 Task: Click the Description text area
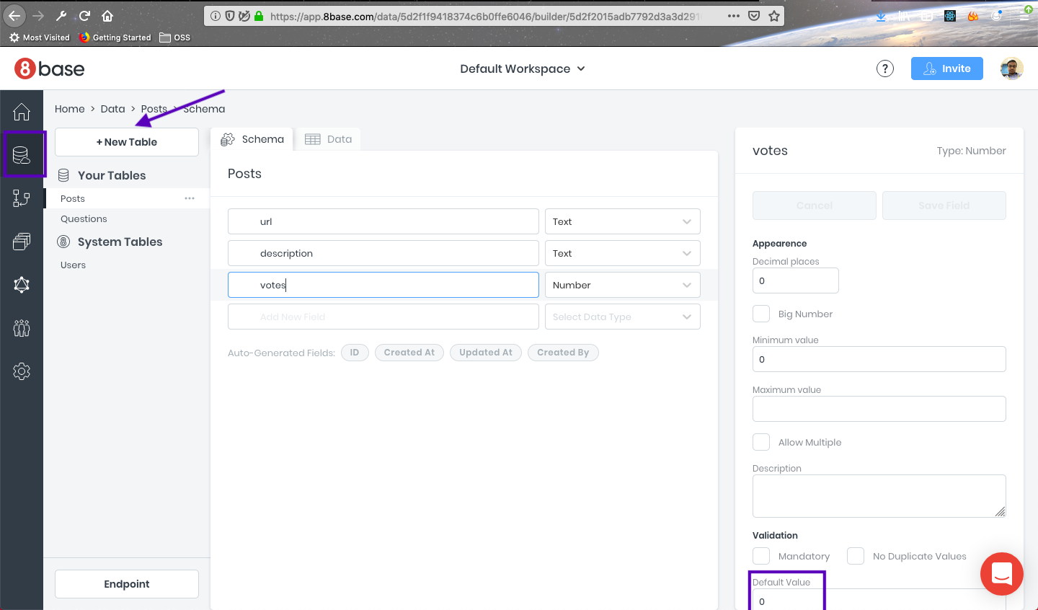[x=879, y=496]
